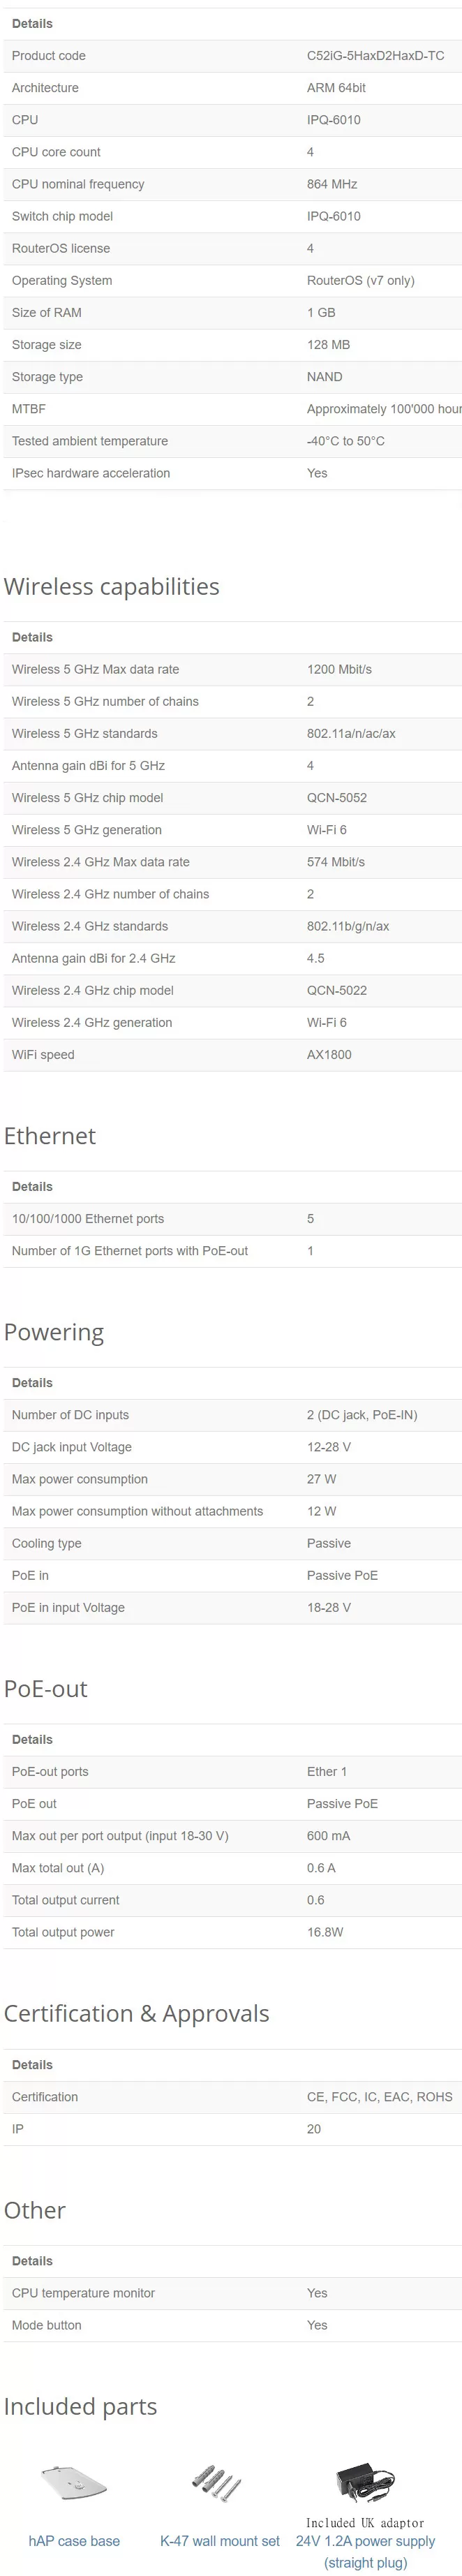Click the power supply adaptor image

365,2481
